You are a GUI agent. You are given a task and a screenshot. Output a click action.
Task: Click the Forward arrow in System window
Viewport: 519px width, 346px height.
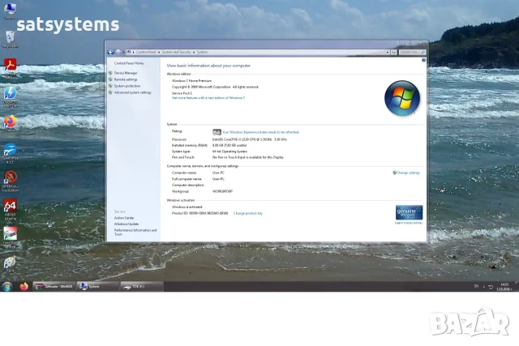pyautogui.click(x=118, y=52)
